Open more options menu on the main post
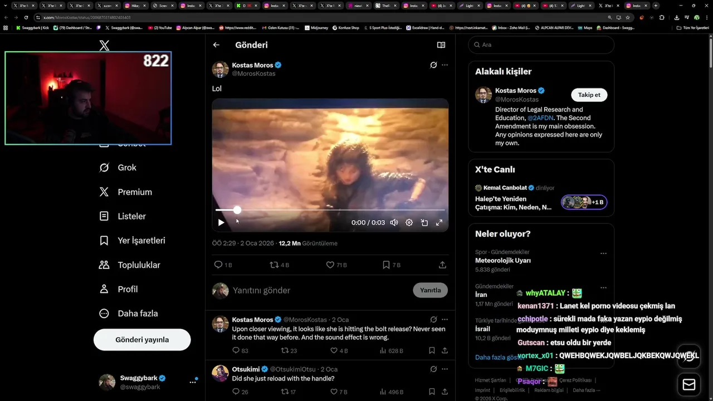 tap(445, 65)
